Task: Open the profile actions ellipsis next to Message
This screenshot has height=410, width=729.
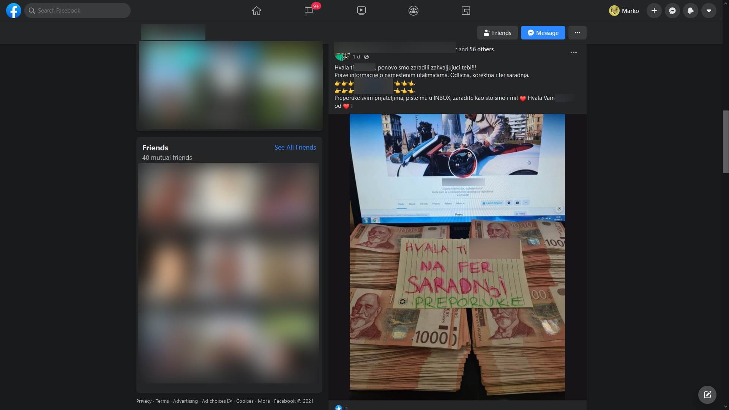Action: 577,33
